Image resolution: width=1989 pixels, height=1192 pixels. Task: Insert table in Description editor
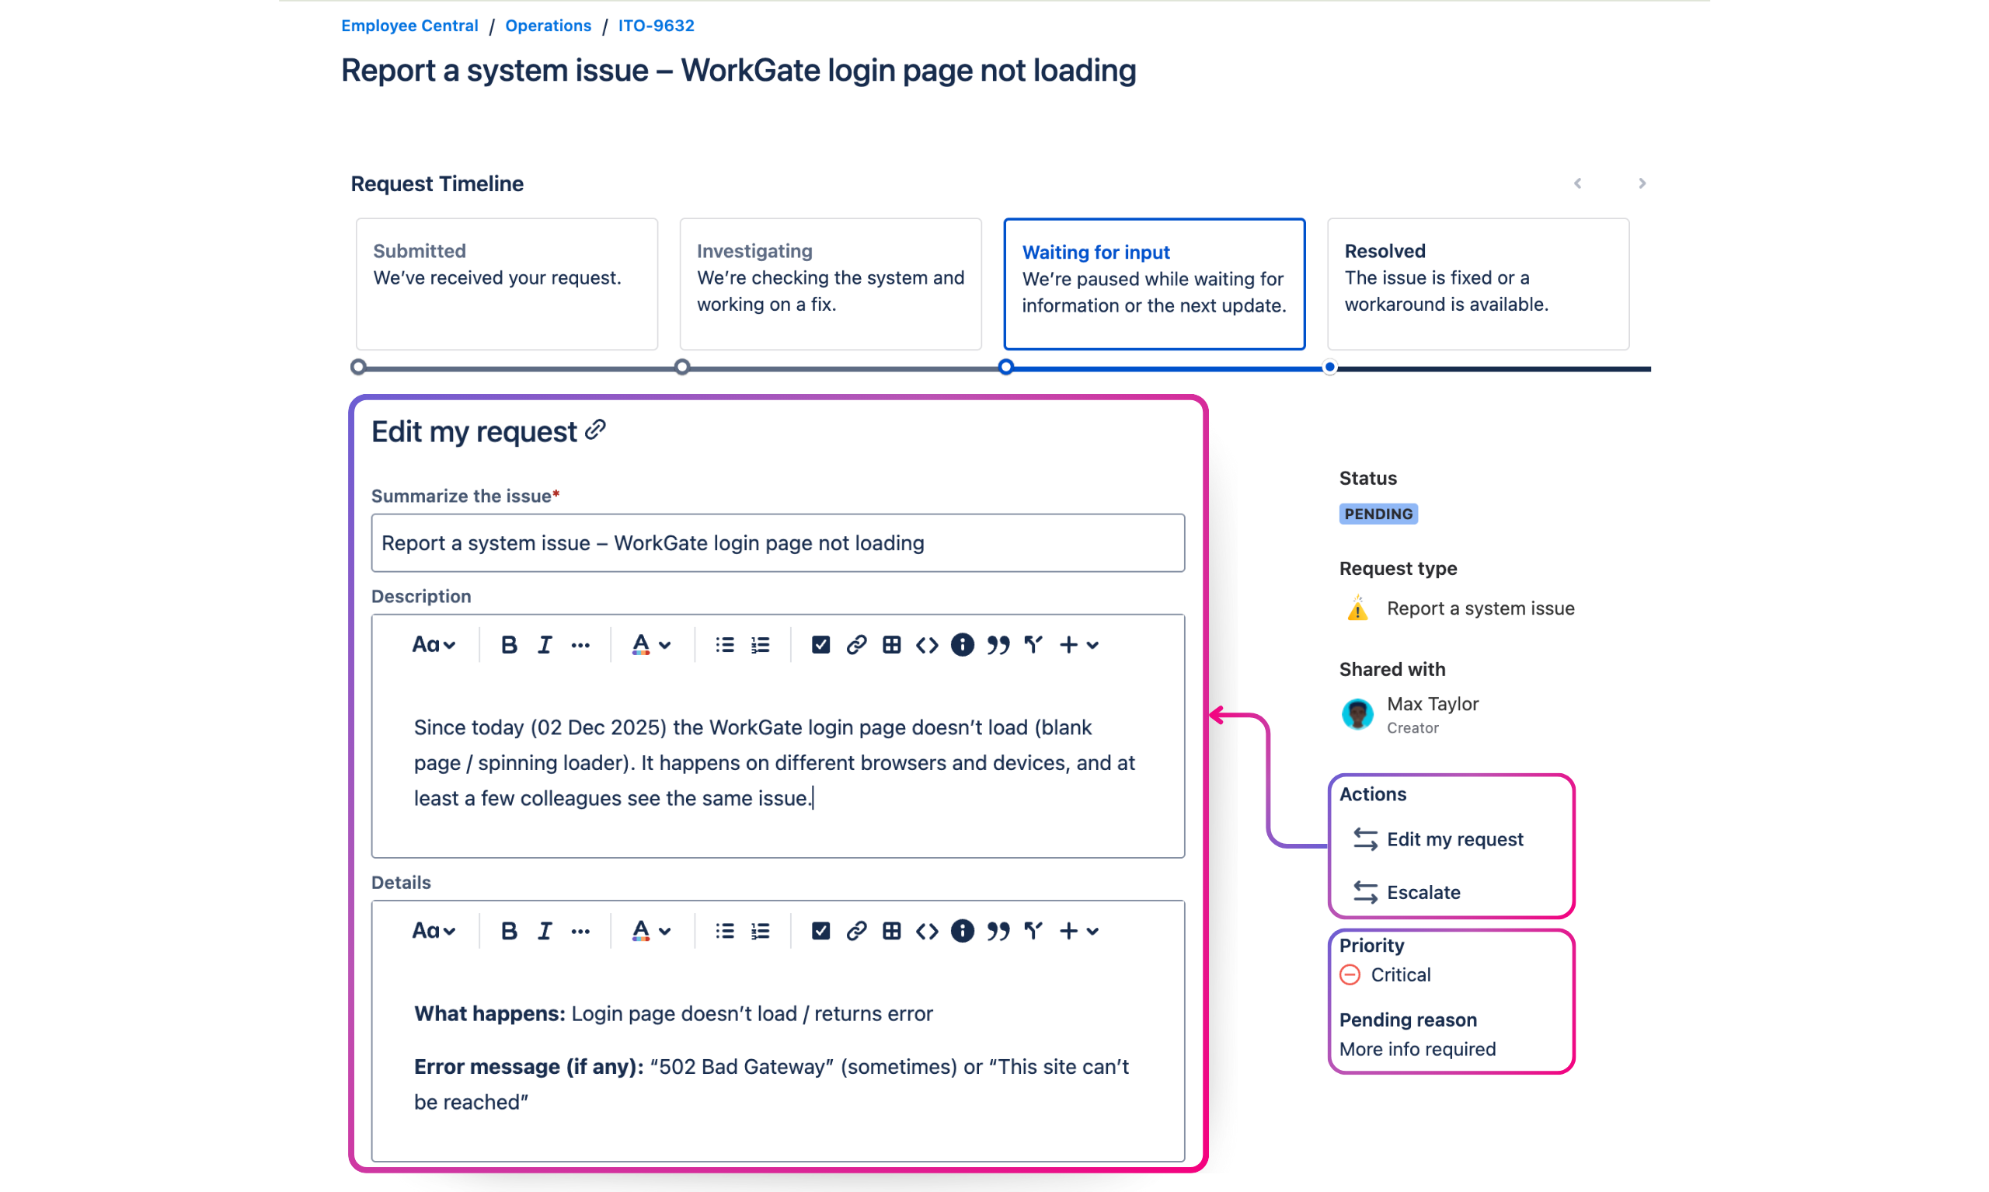point(891,645)
